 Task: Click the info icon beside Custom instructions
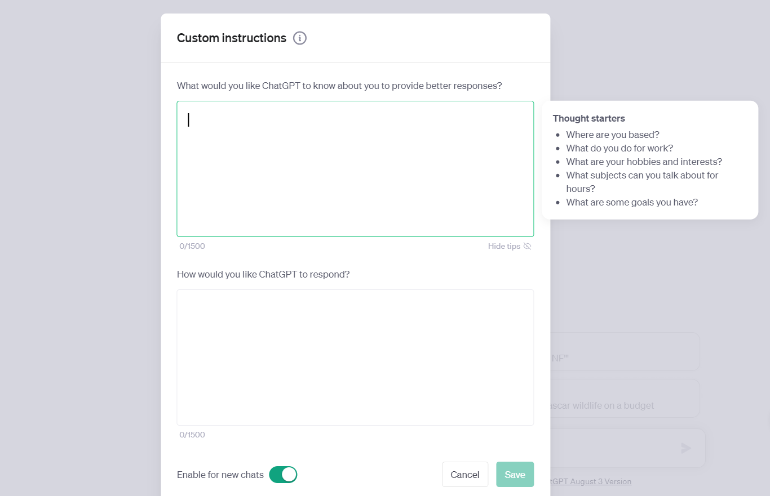click(300, 38)
